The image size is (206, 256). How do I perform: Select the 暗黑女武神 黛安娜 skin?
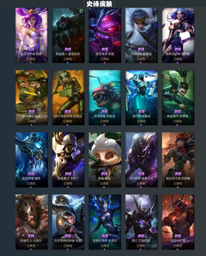[178, 35]
